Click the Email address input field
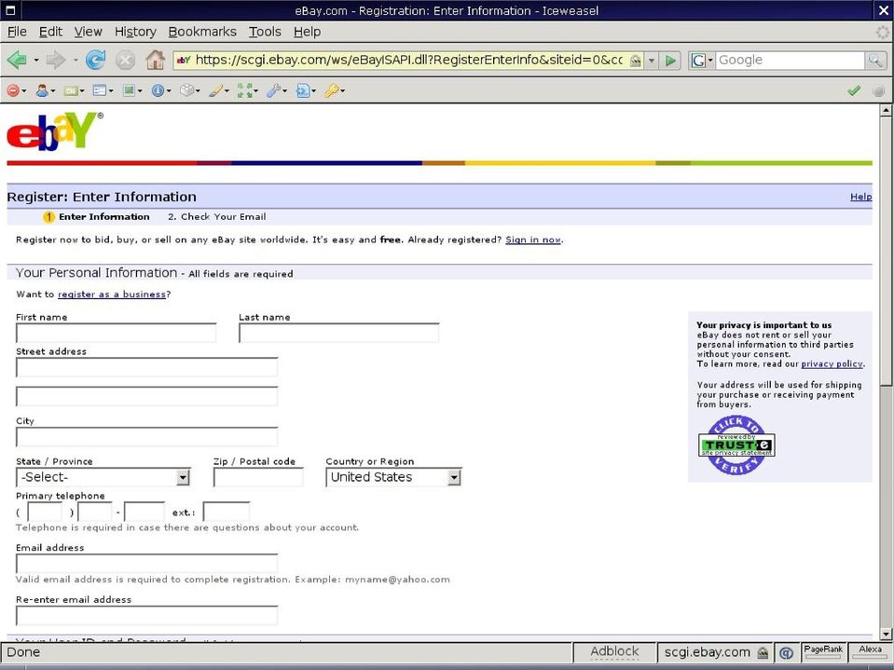Image resolution: width=894 pixels, height=670 pixels. [146, 564]
